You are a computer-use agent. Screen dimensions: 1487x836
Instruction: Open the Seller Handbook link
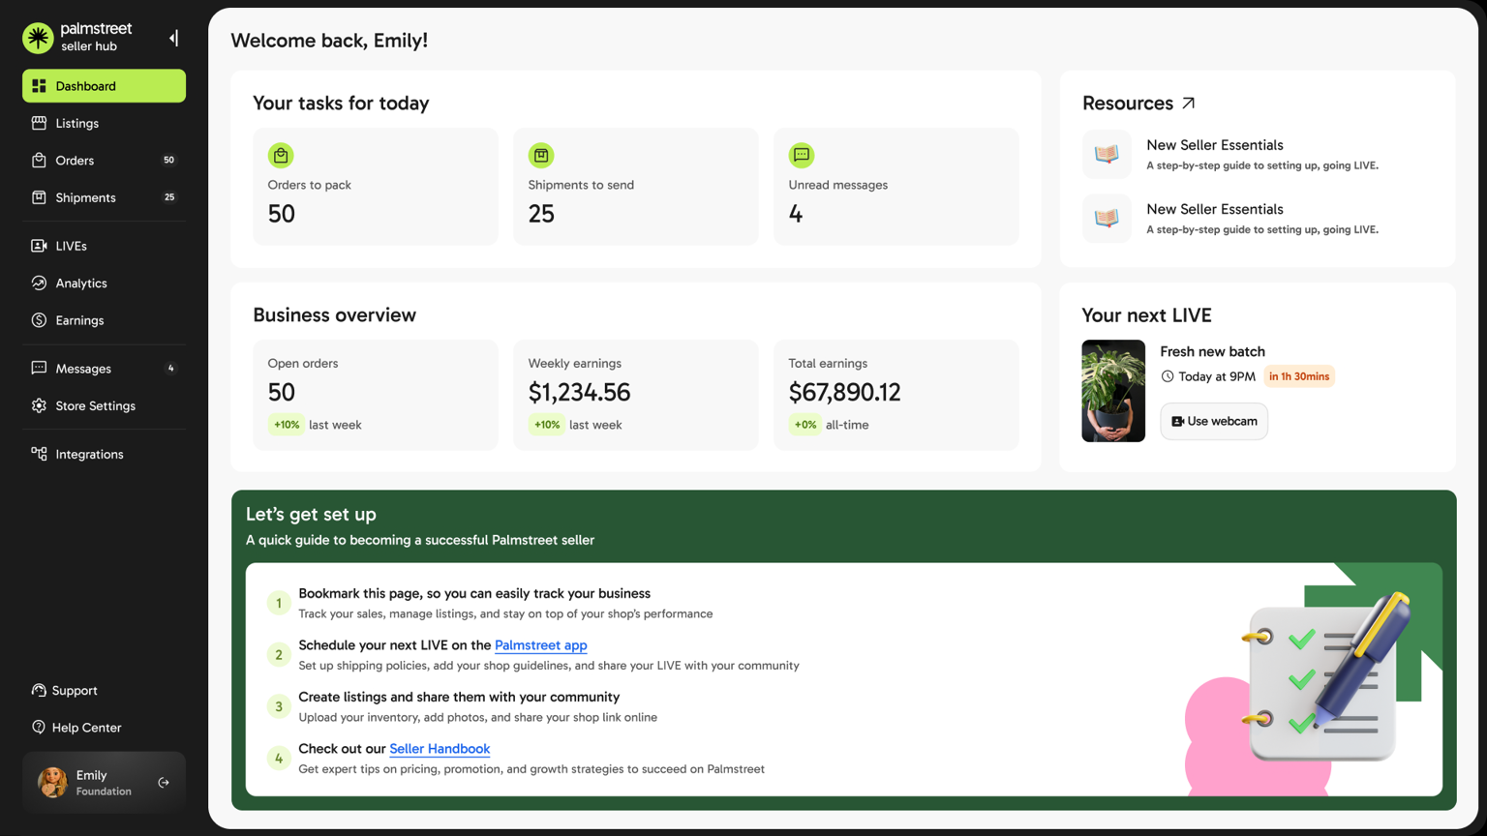coord(440,749)
